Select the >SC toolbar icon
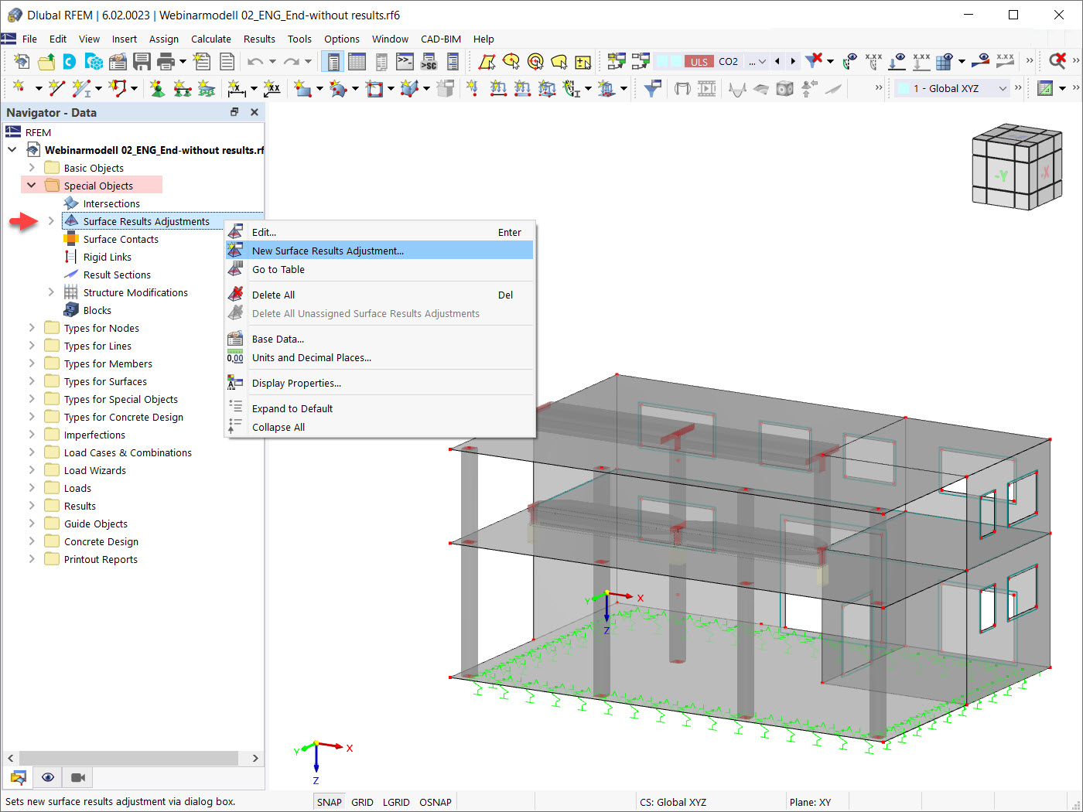This screenshot has height=812, width=1083. [x=428, y=61]
